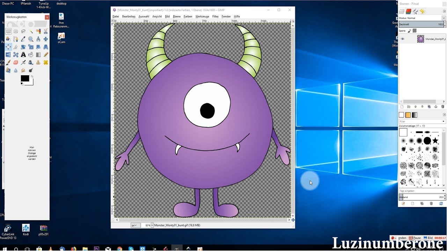Toggle visibility eye of Monster_Monty01 layer
The image size is (447, 251).
tap(403, 39)
